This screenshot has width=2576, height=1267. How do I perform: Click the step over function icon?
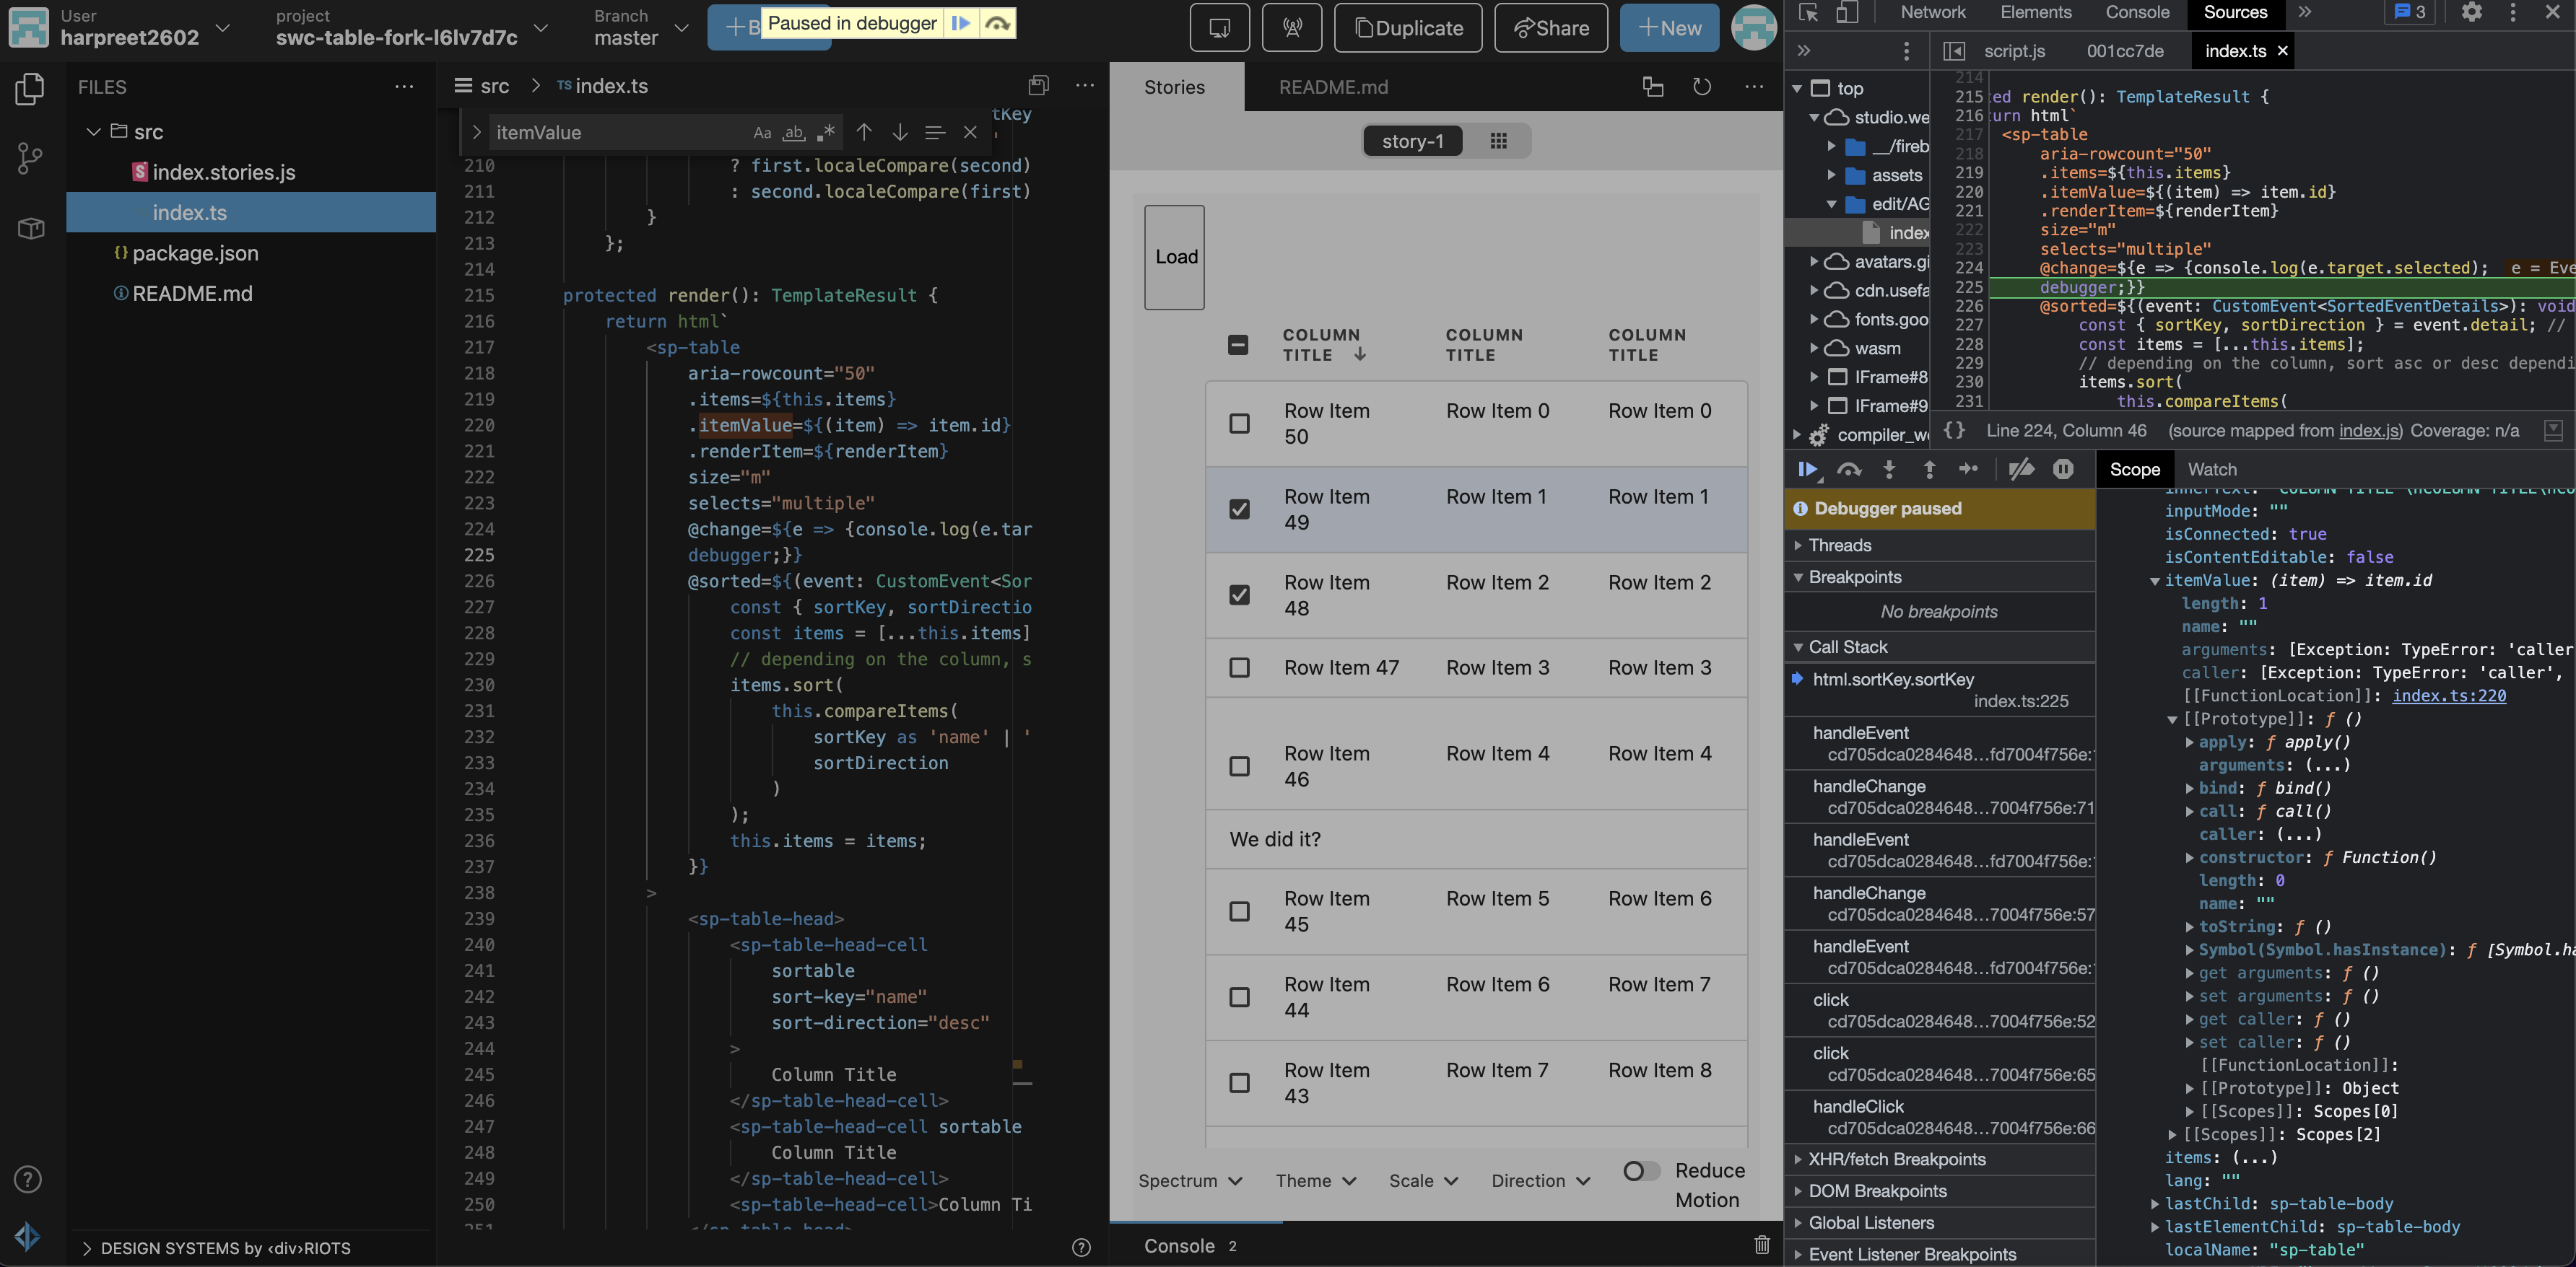[1849, 470]
